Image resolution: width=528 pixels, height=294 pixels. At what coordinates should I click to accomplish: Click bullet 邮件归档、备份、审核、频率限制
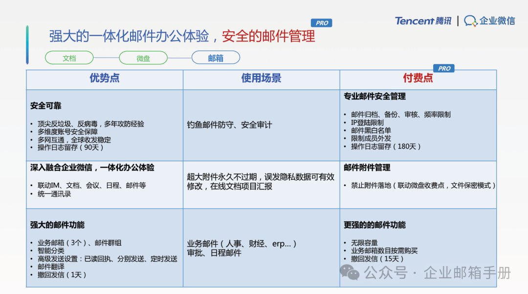[401, 115]
